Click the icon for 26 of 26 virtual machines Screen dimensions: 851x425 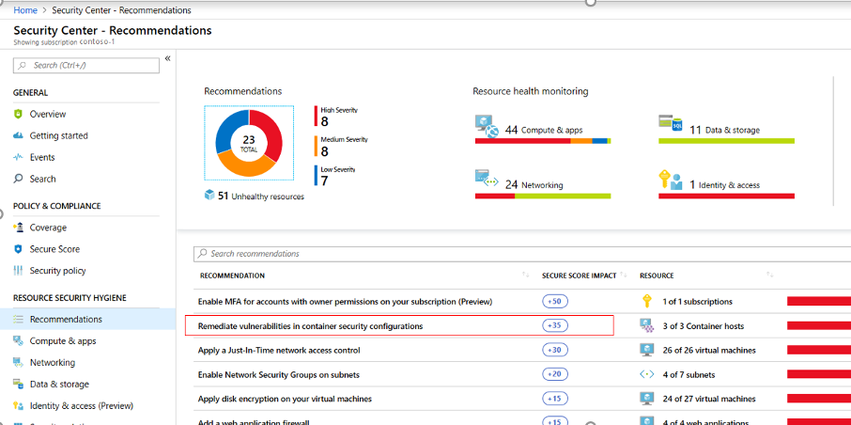coord(646,350)
